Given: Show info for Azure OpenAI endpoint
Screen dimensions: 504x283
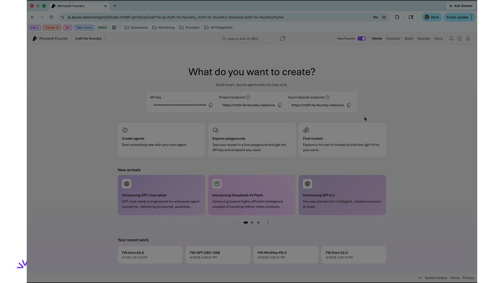Looking at the screenshot, I should [327, 97].
